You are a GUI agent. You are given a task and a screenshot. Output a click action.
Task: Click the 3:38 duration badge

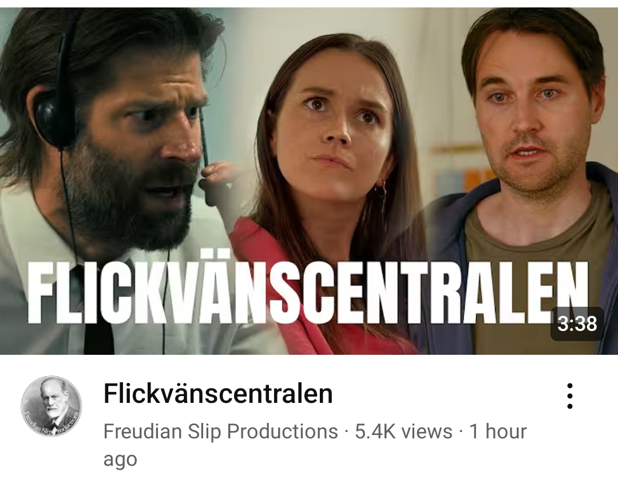pos(577,324)
